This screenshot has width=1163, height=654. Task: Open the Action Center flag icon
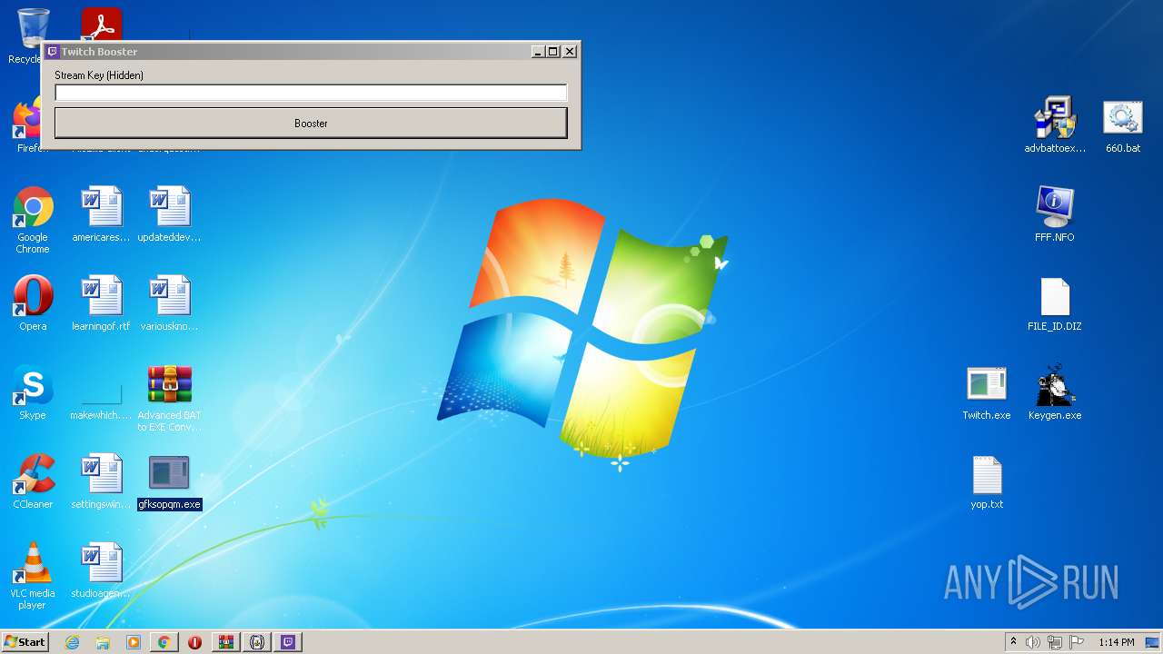point(1077,642)
